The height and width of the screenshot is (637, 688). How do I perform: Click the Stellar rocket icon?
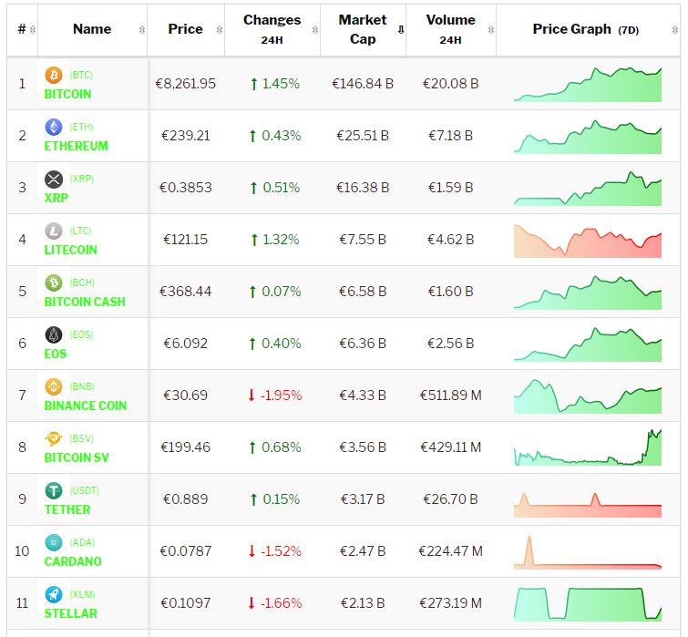coord(53,595)
